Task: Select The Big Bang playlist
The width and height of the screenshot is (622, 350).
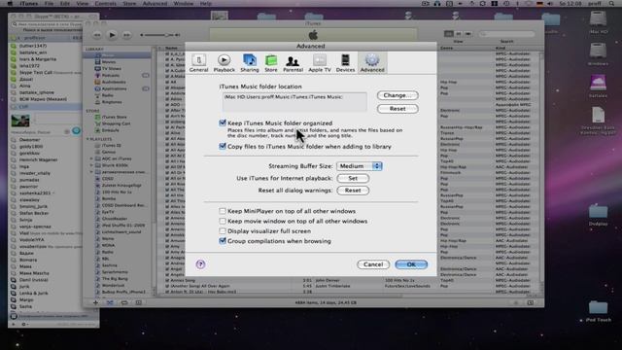Action: 115,279
